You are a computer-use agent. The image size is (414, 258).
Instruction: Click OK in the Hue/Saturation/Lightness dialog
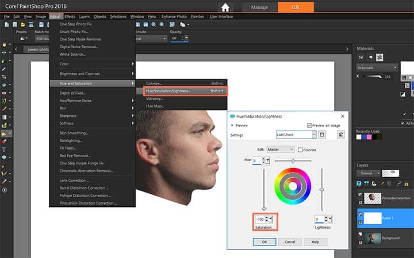[264, 242]
